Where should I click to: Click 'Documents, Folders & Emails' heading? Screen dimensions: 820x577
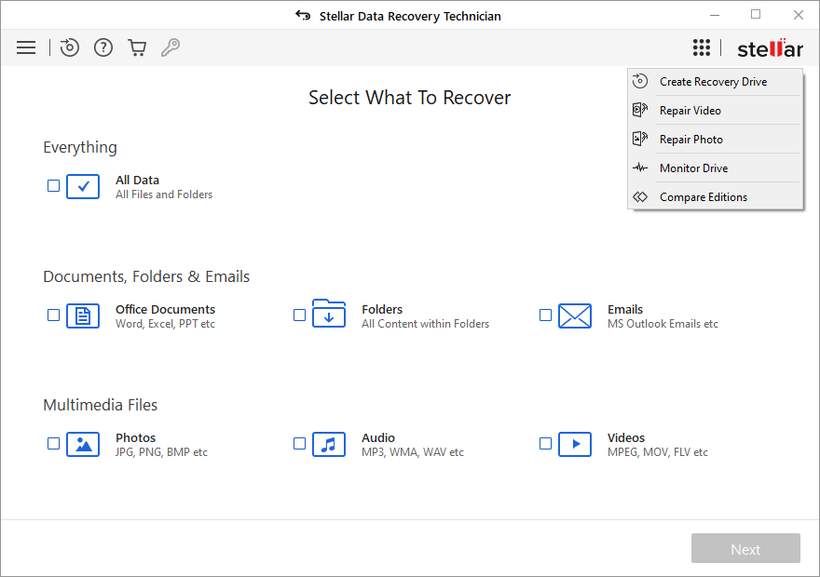click(x=146, y=276)
